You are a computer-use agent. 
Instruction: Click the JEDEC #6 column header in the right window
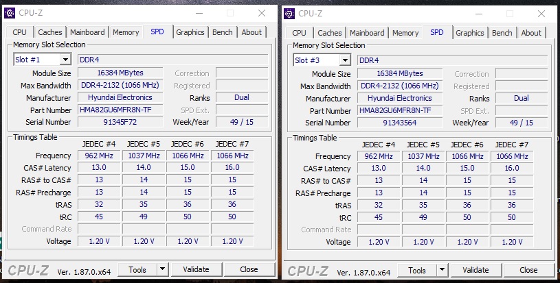click(467, 145)
